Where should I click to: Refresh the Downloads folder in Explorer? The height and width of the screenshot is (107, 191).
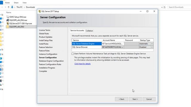click(x=164, y=7)
